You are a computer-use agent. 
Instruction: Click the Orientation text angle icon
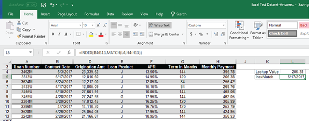click(x=135, y=25)
